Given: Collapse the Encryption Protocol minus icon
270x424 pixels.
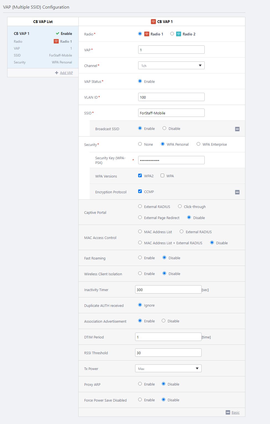Looking at the screenshot, I should point(237,192).
